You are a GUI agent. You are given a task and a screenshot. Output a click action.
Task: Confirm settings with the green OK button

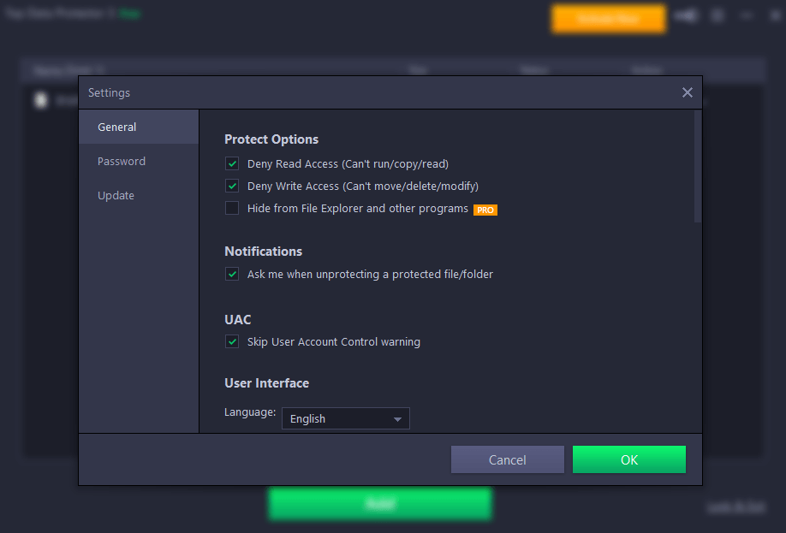click(628, 459)
